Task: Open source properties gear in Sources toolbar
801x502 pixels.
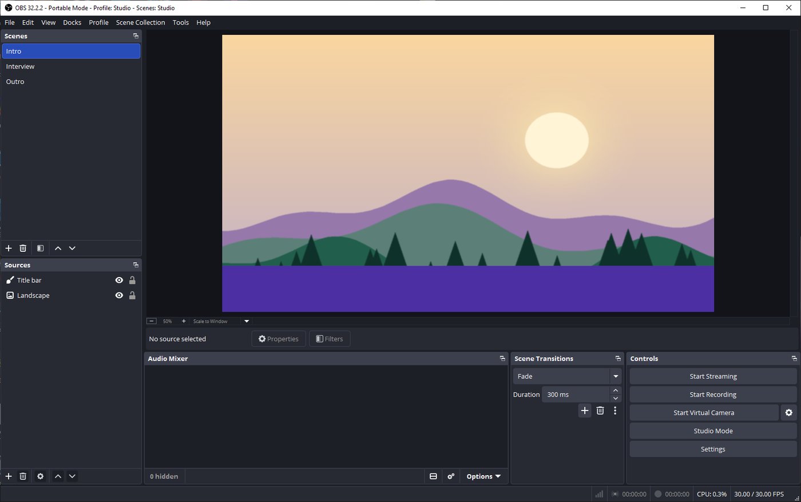Action: (40, 476)
